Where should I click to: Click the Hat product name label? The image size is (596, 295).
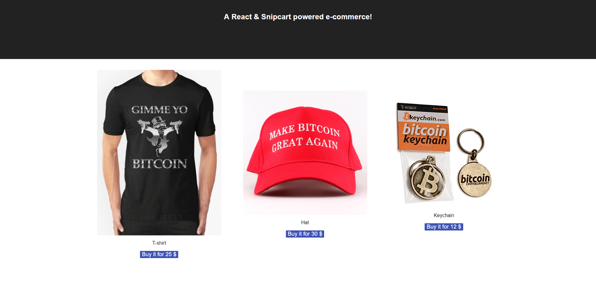click(x=305, y=222)
